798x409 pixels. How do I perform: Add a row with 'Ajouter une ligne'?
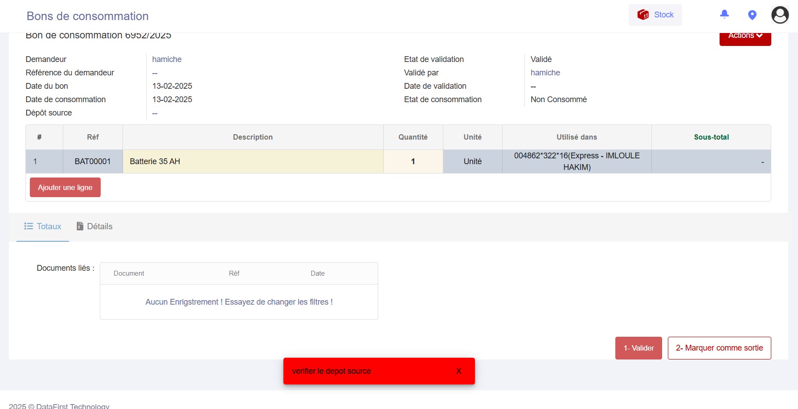[x=65, y=187]
